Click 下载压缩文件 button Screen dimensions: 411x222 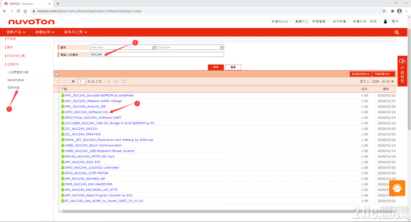(x=383, y=74)
